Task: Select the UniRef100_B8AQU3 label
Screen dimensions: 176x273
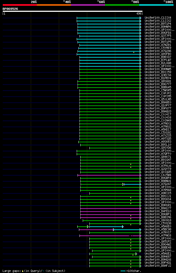Action: 158,111
